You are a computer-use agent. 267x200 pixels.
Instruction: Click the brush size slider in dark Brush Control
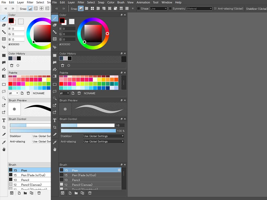(88, 125)
